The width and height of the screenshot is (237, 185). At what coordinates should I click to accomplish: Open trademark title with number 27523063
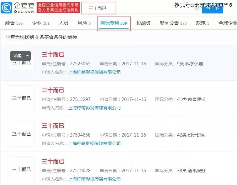53,55
